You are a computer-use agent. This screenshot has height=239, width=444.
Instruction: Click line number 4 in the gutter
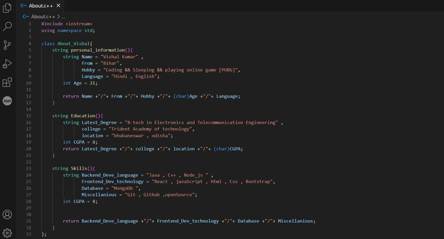(30, 44)
